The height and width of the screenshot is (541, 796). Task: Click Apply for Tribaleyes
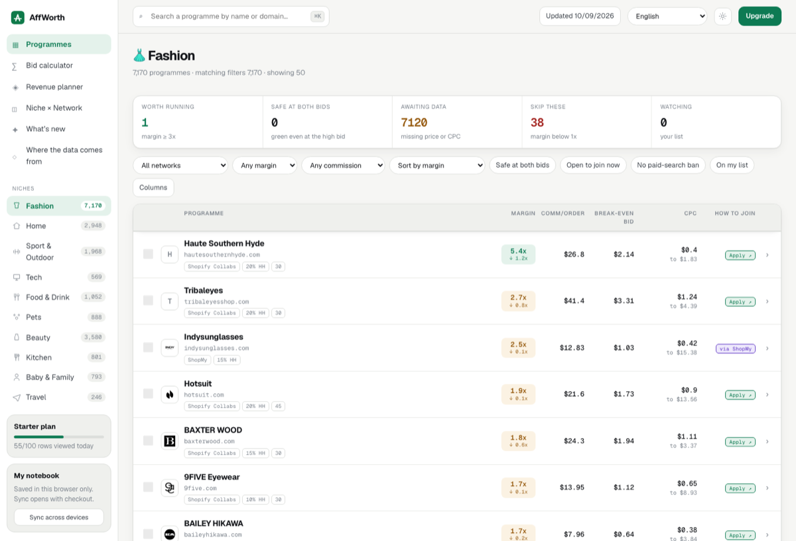click(x=740, y=302)
